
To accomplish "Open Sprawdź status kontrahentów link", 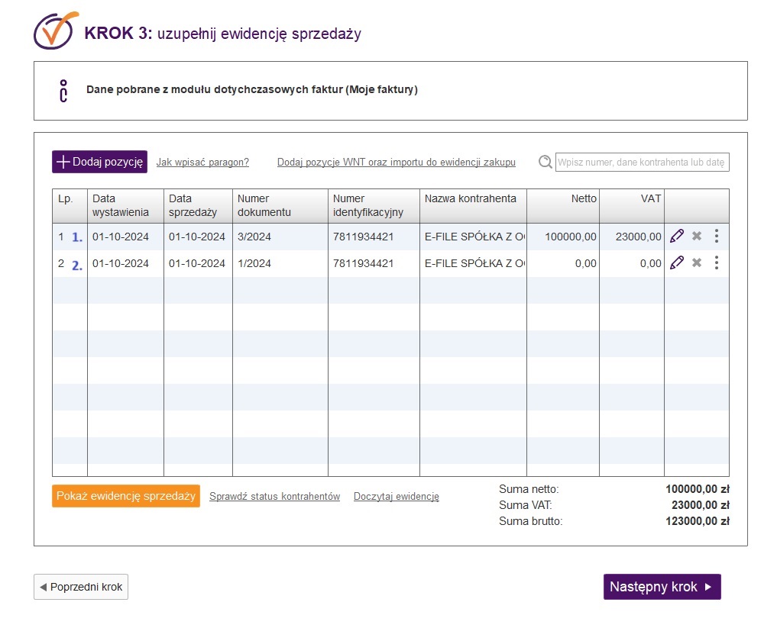I will [x=274, y=496].
